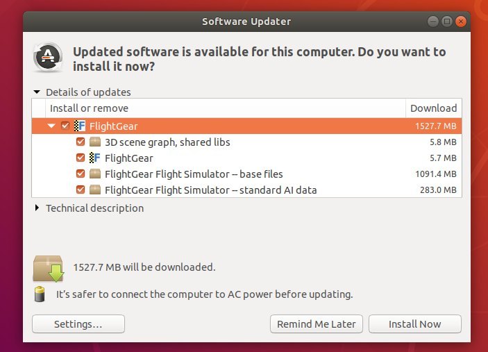Click the download package box icon

tap(49, 268)
